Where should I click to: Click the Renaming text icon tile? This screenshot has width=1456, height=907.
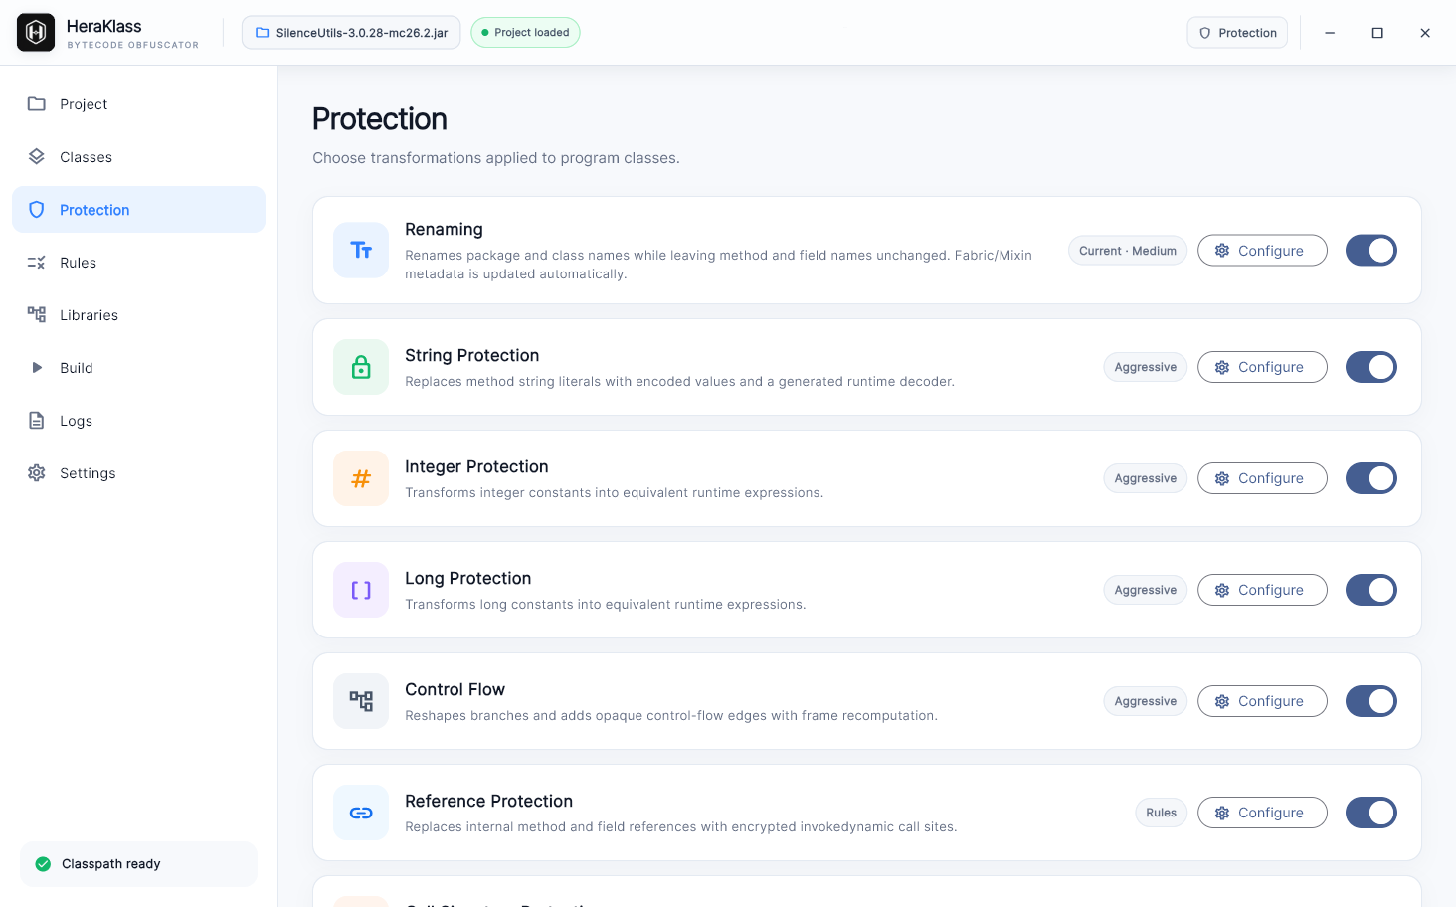(x=361, y=250)
